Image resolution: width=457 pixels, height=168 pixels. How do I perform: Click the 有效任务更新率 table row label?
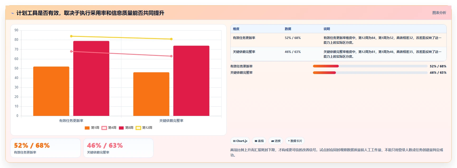[x=244, y=38]
